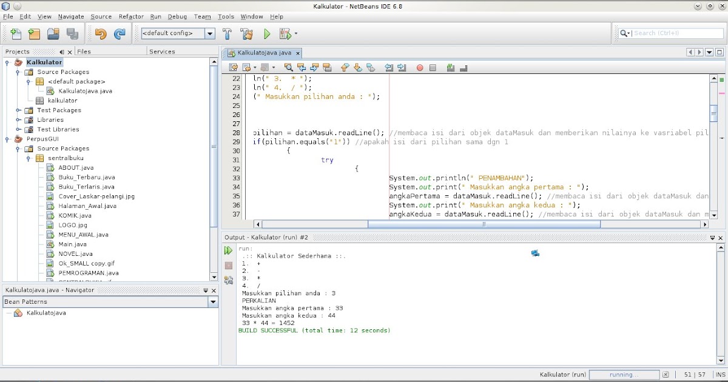This screenshot has width=728, height=382.
Task: Open the Debug Main Project dropdown arrow
Action: coord(296,34)
